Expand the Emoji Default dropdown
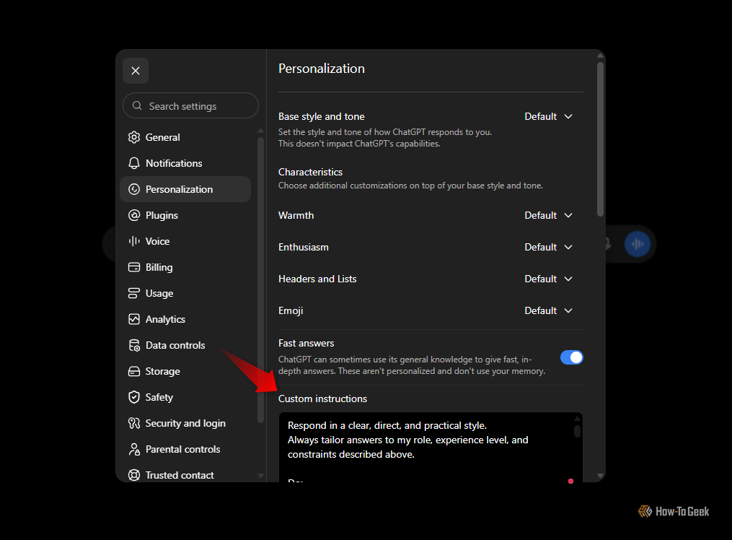The width and height of the screenshot is (732, 540). [548, 310]
